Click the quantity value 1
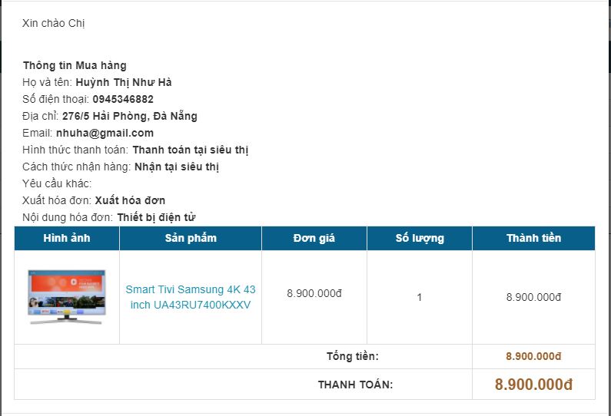611x416 pixels. pyautogui.click(x=419, y=297)
